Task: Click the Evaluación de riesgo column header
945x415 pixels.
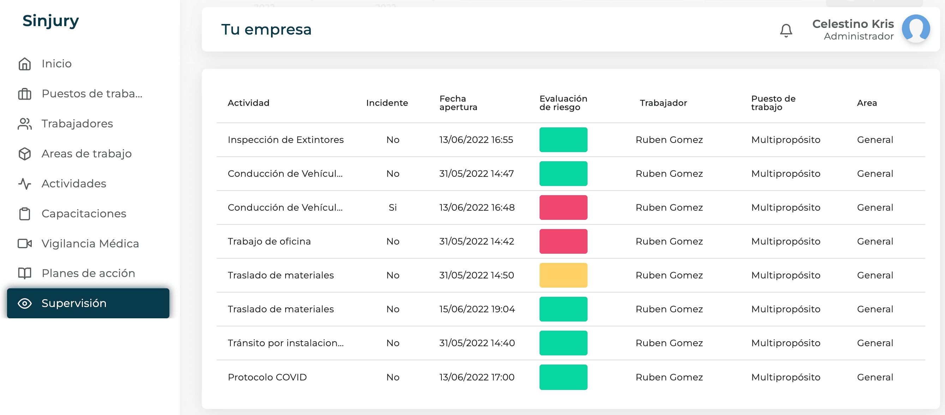Action: pyautogui.click(x=563, y=103)
